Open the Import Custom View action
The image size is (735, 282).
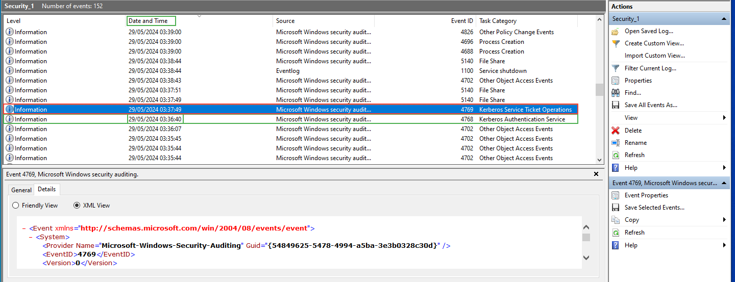[x=655, y=56]
